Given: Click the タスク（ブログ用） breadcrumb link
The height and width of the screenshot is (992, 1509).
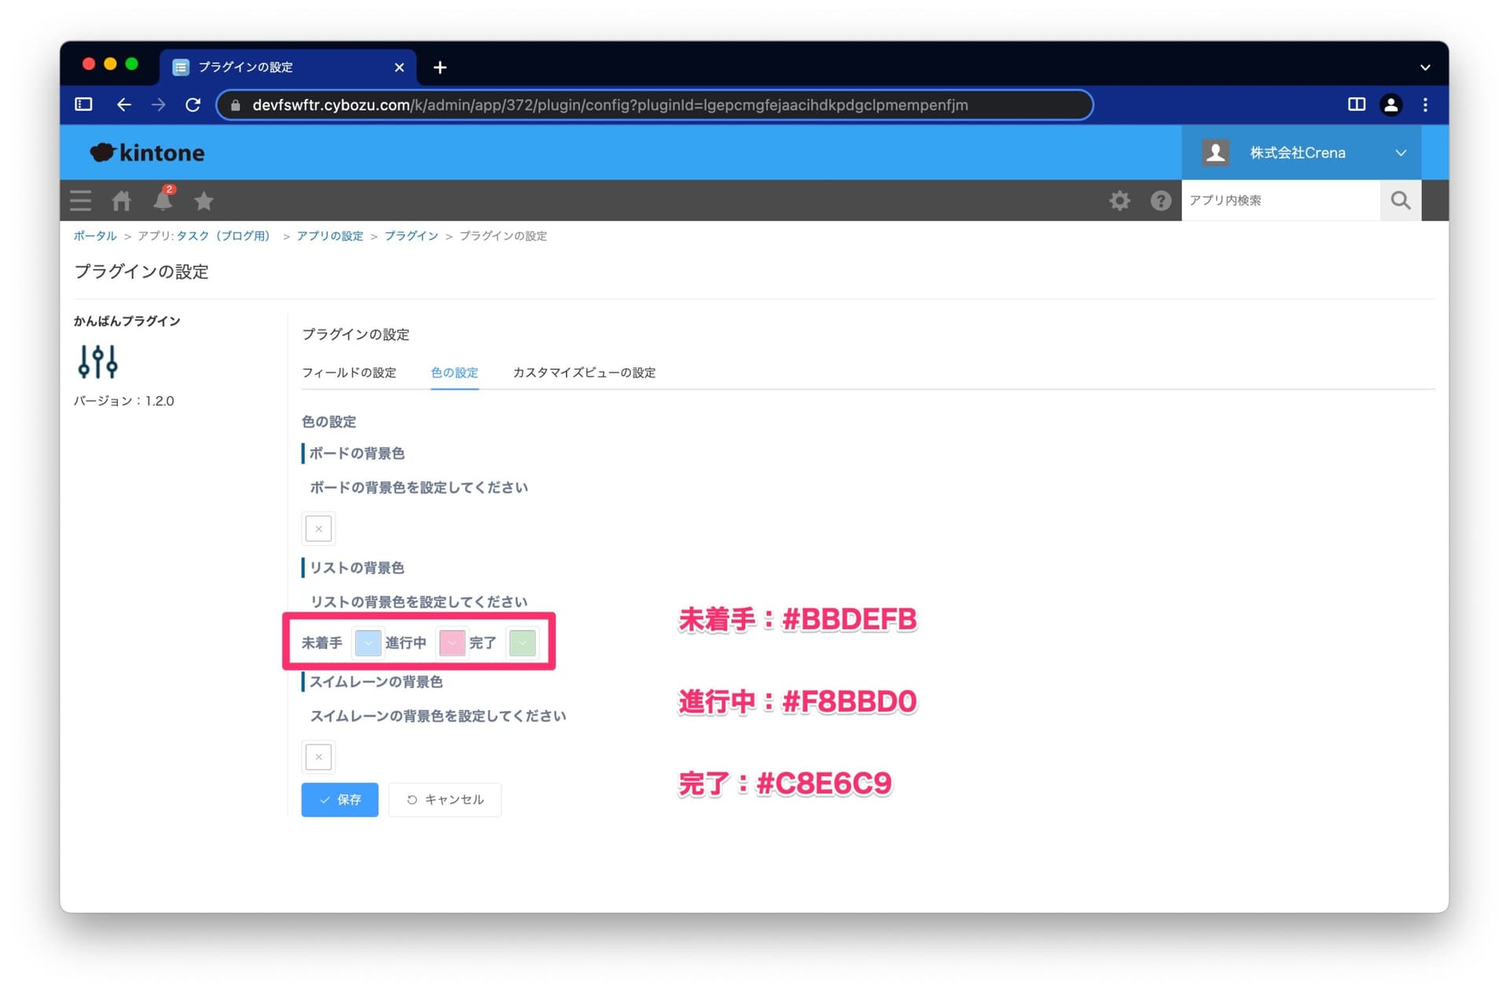Looking at the screenshot, I should pos(223,236).
